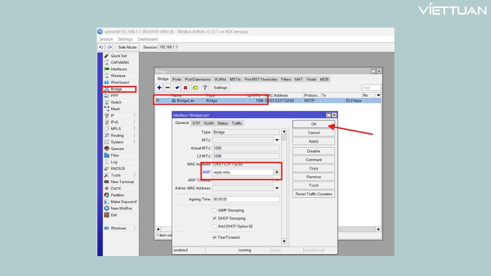Viewport: 491px width, 276px height.
Task: Expand ARP Timeout field arrow
Action: pos(277,180)
